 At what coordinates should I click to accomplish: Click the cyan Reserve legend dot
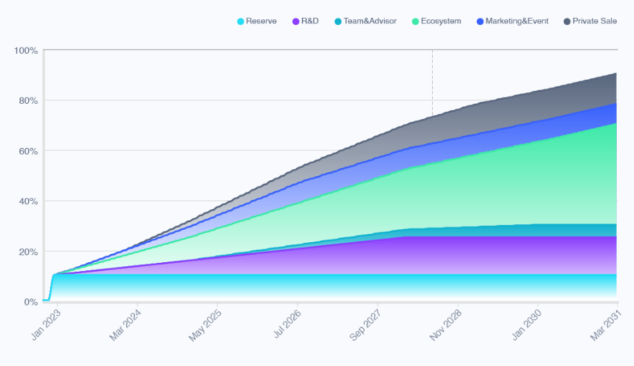pos(241,21)
